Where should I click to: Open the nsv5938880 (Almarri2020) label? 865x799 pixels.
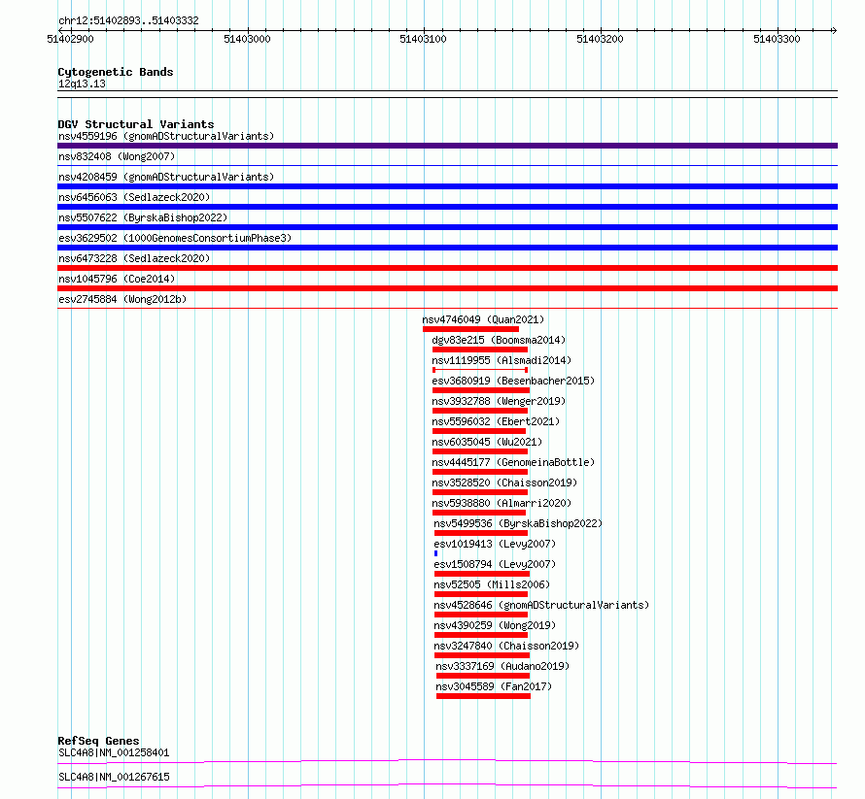[x=502, y=503]
